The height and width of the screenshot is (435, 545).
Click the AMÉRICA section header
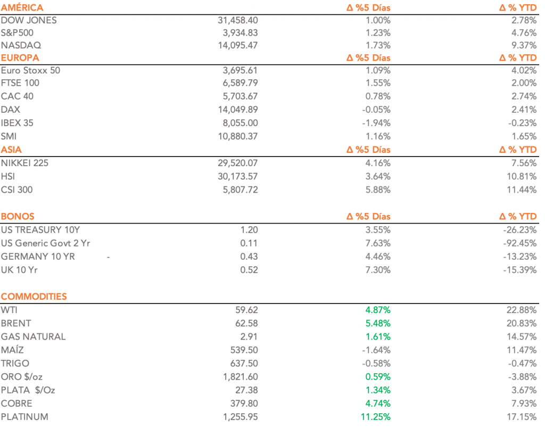[x=22, y=7]
